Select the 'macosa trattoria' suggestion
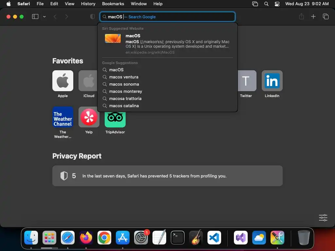The height and width of the screenshot is (251, 335). 167,99
